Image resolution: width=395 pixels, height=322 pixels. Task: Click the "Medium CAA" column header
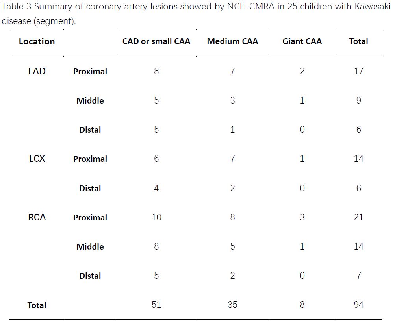232,41
